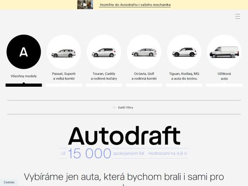Choose the white utility van icon
This screenshot has height=186, width=248.
coord(224,52)
